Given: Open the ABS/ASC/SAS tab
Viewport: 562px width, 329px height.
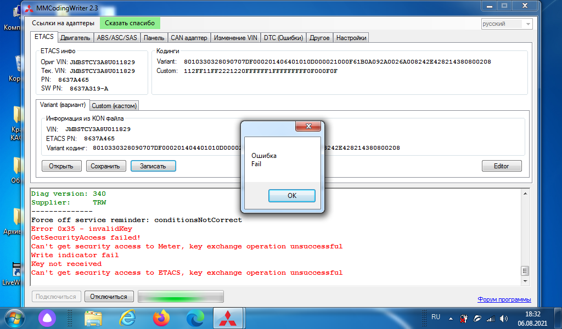Looking at the screenshot, I should [x=117, y=38].
